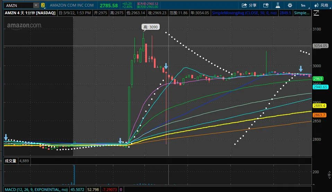Click the 3054.05 crosshair price label
Image resolution: width=332 pixels, height=192 pixels.
pyautogui.click(x=320, y=46)
